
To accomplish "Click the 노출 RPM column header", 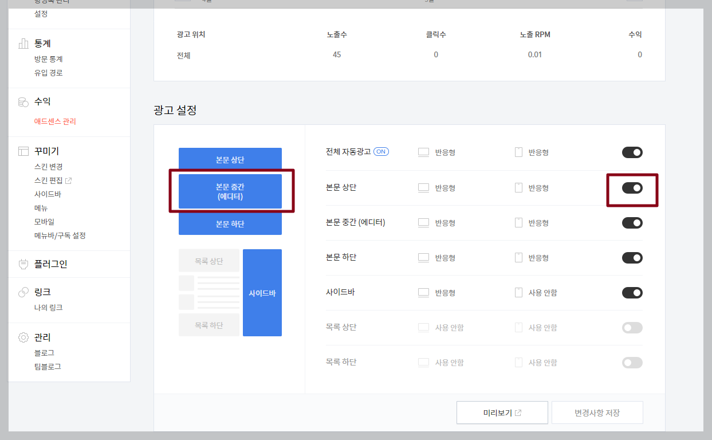I will click(x=535, y=35).
